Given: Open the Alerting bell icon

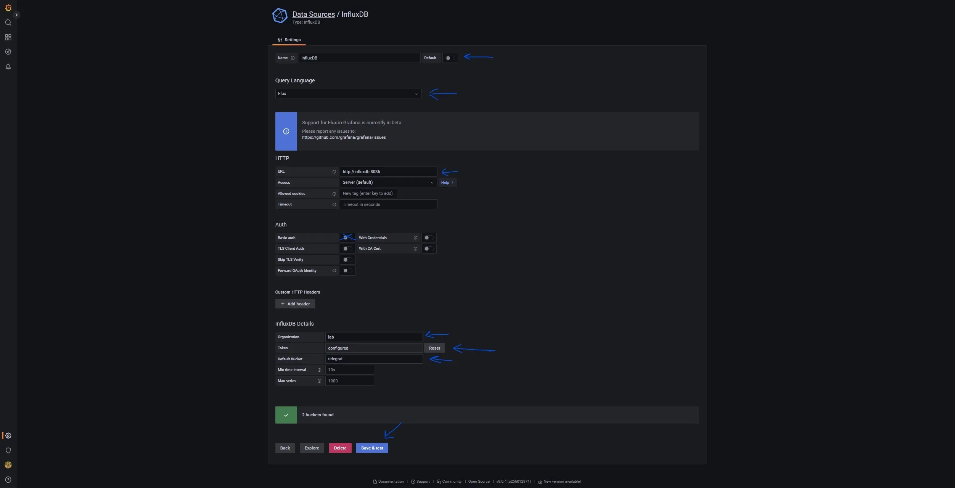Looking at the screenshot, I should click(x=8, y=67).
